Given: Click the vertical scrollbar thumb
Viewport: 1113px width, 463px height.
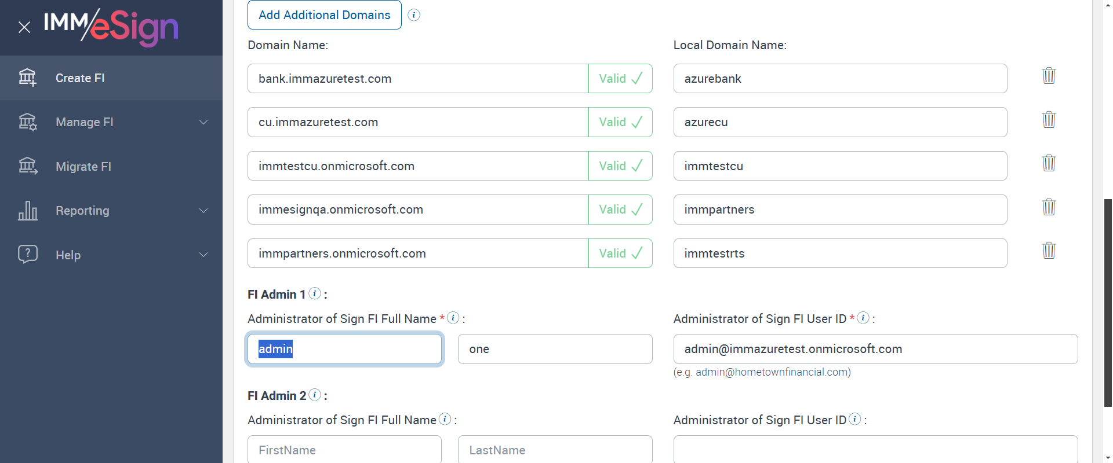Looking at the screenshot, I should [x=1108, y=301].
